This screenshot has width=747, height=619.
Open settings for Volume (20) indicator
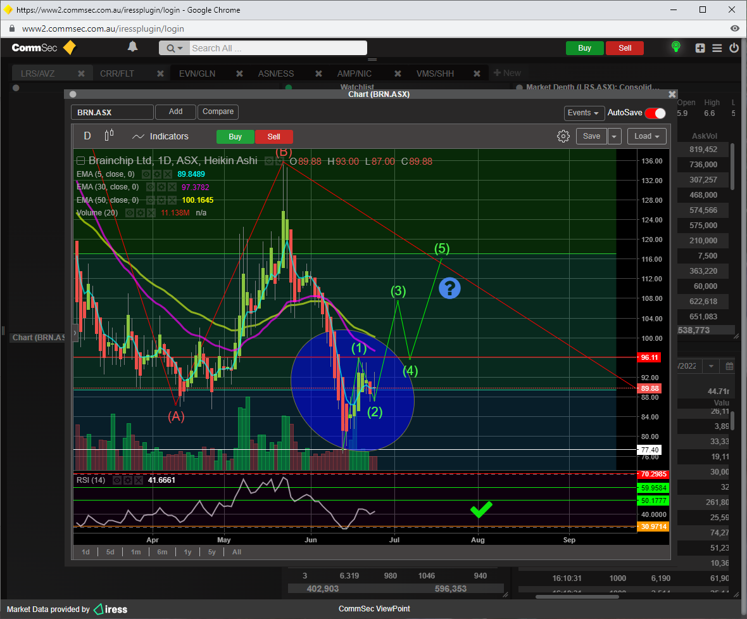pyautogui.click(x=141, y=213)
